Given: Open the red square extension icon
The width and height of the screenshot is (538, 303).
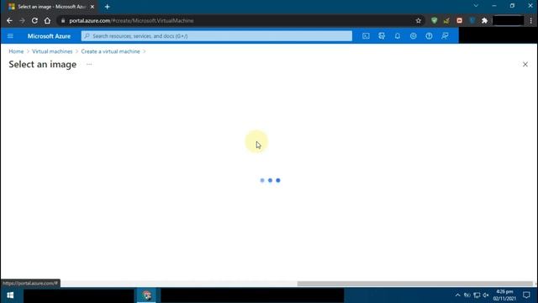Looking at the screenshot, I should pos(459,20).
